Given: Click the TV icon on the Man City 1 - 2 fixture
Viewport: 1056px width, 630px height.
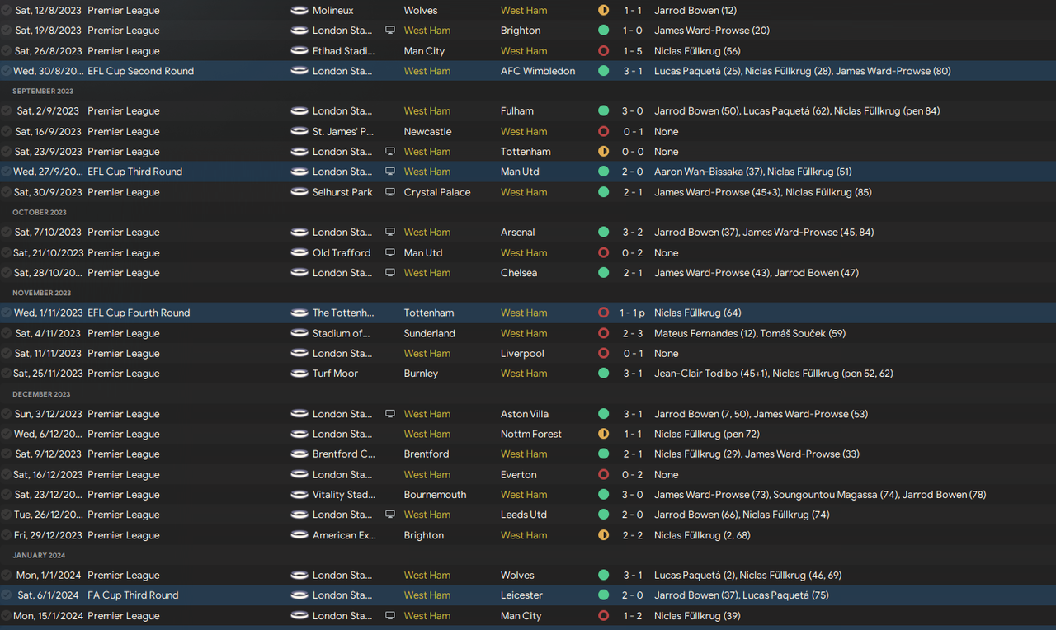Looking at the screenshot, I should coord(390,616).
